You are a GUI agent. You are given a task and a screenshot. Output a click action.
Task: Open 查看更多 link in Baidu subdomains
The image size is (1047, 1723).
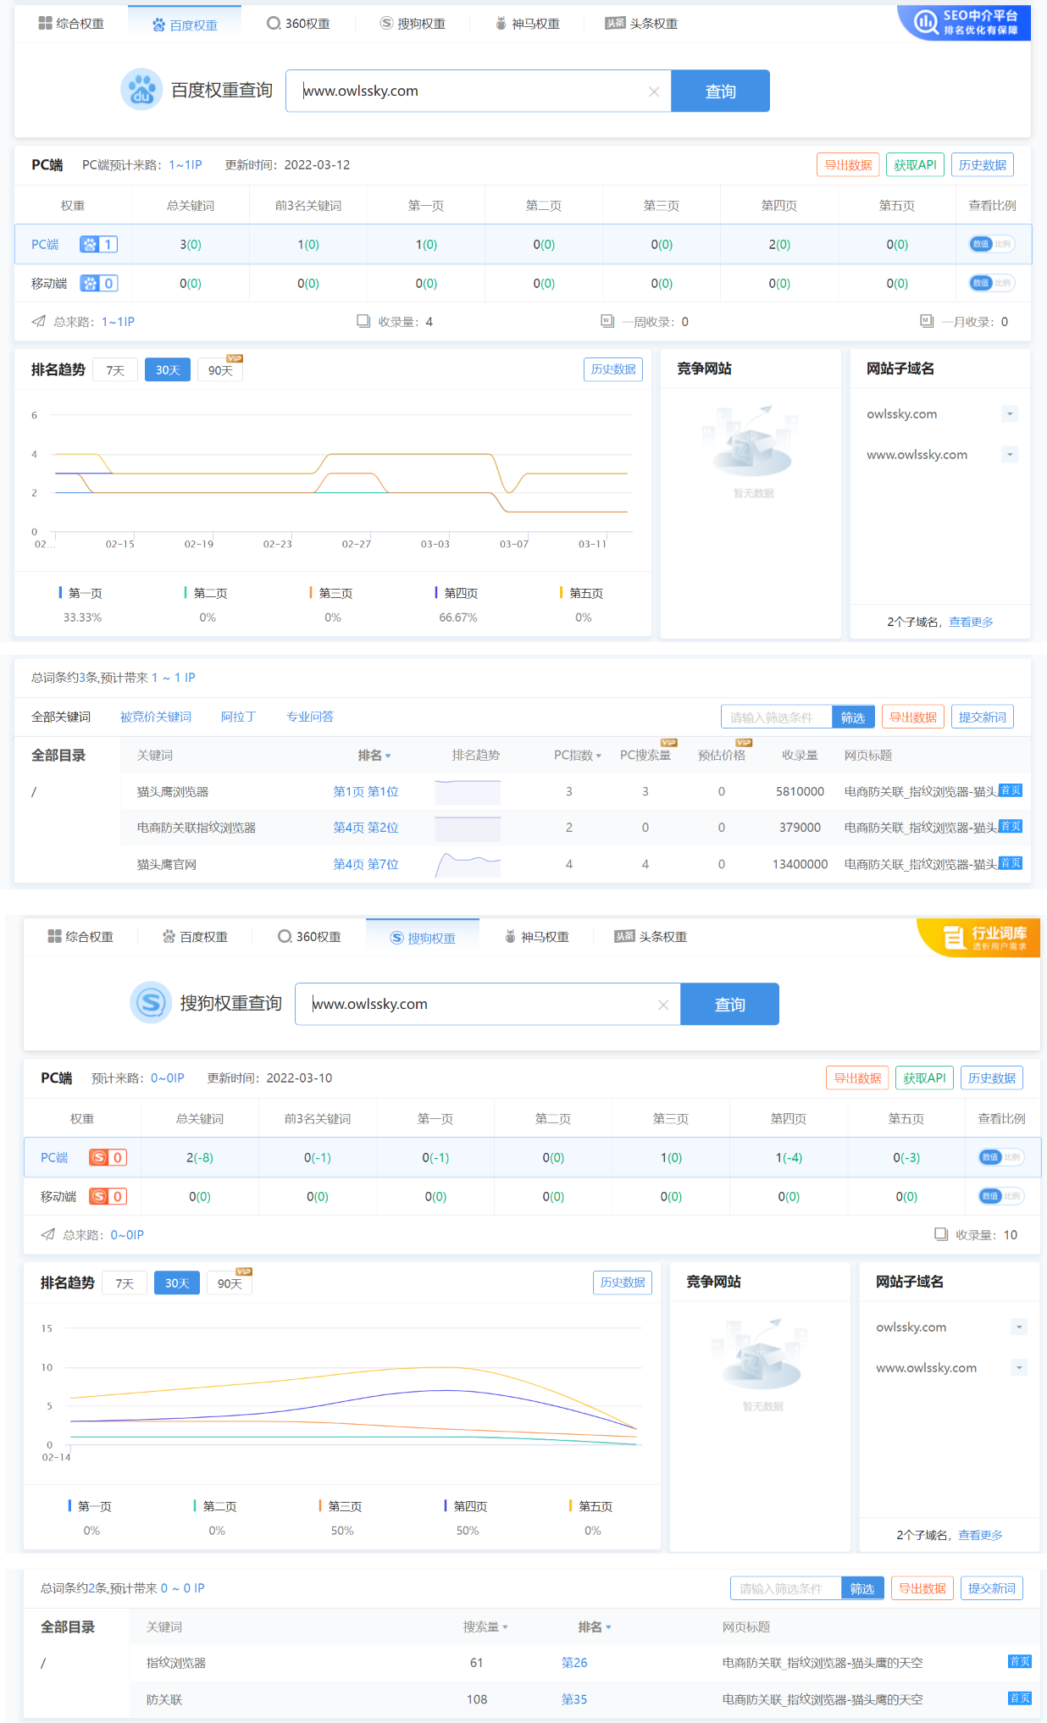(x=971, y=622)
